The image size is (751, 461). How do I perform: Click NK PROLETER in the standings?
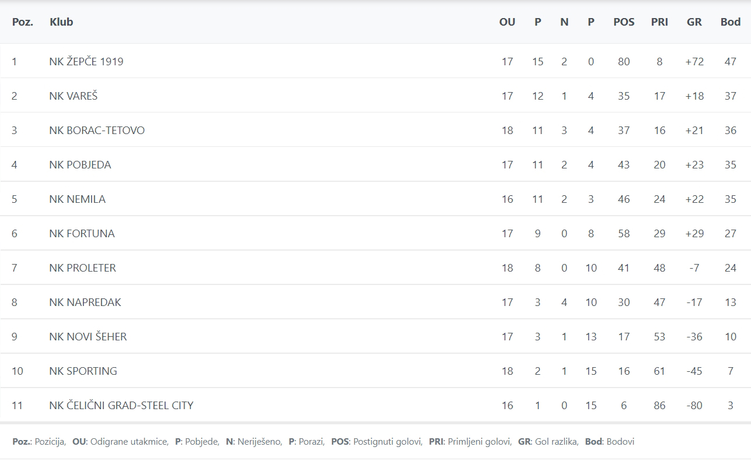tap(83, 268)
